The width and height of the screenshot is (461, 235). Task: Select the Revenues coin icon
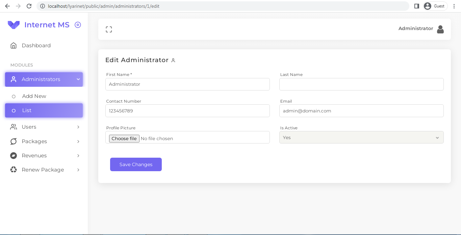(x=14, y=155)
